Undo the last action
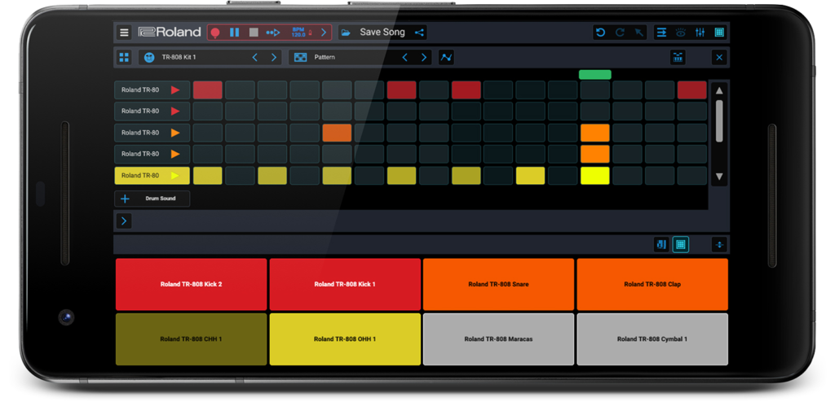Image resolution: width=835 pixels, height=402 pixels. (601, 33)
